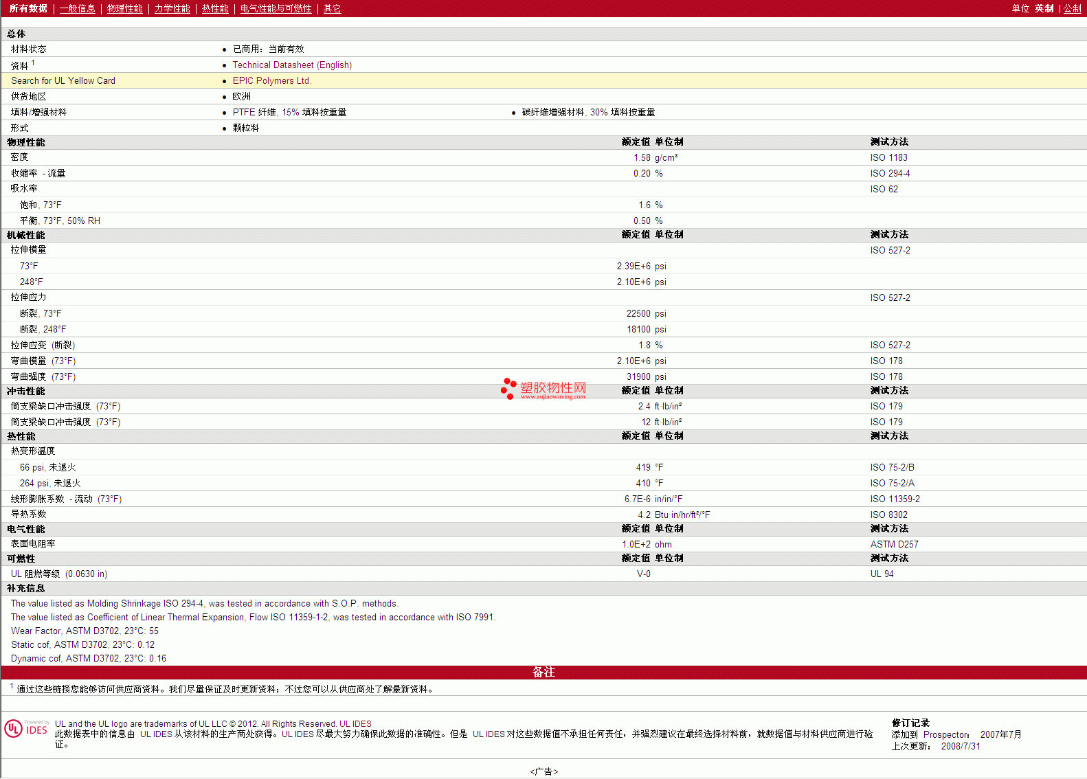Open the 热性能 tab

coord(214,8)
